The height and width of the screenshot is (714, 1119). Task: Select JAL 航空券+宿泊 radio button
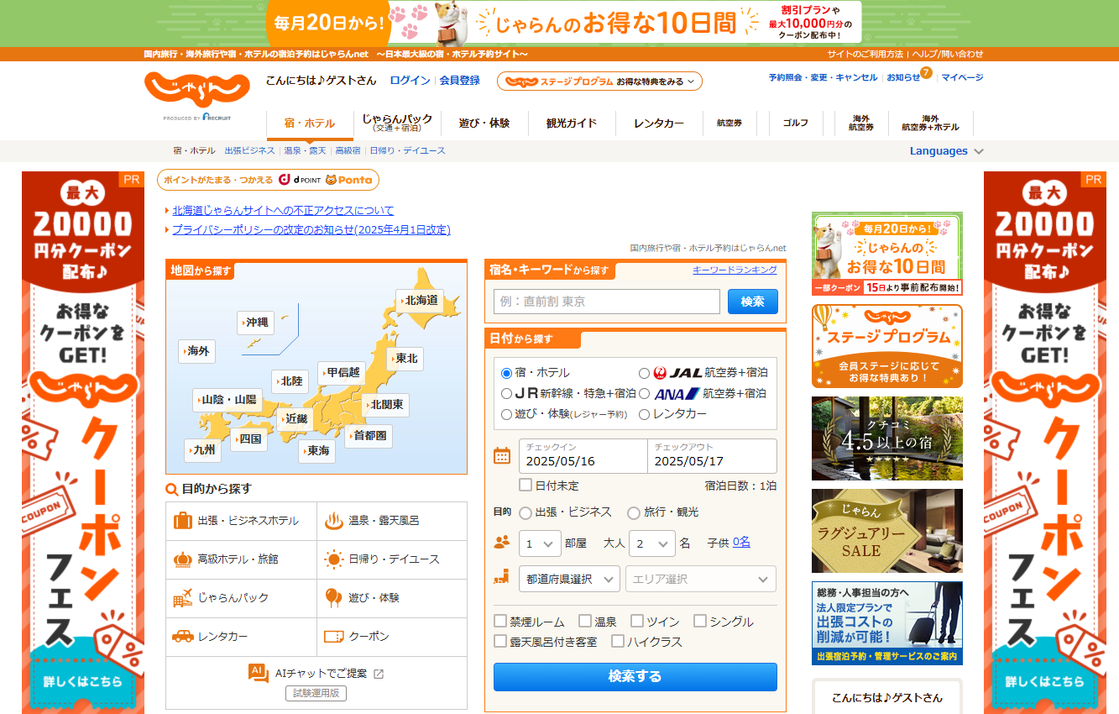pos(644,373)
